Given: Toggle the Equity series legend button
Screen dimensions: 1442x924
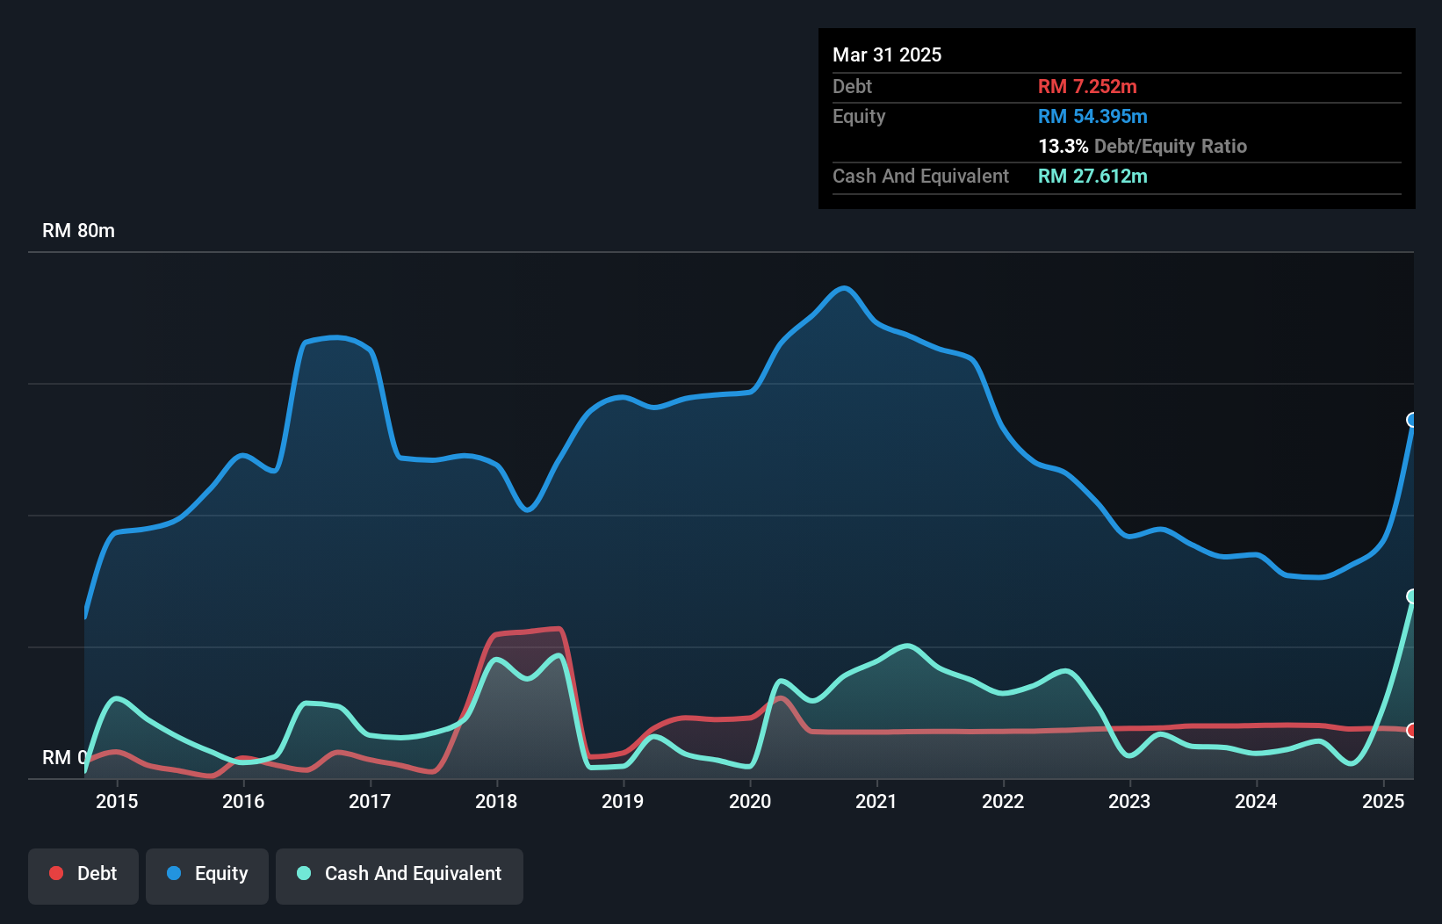Looking at the screenshot, I should 207,876.
